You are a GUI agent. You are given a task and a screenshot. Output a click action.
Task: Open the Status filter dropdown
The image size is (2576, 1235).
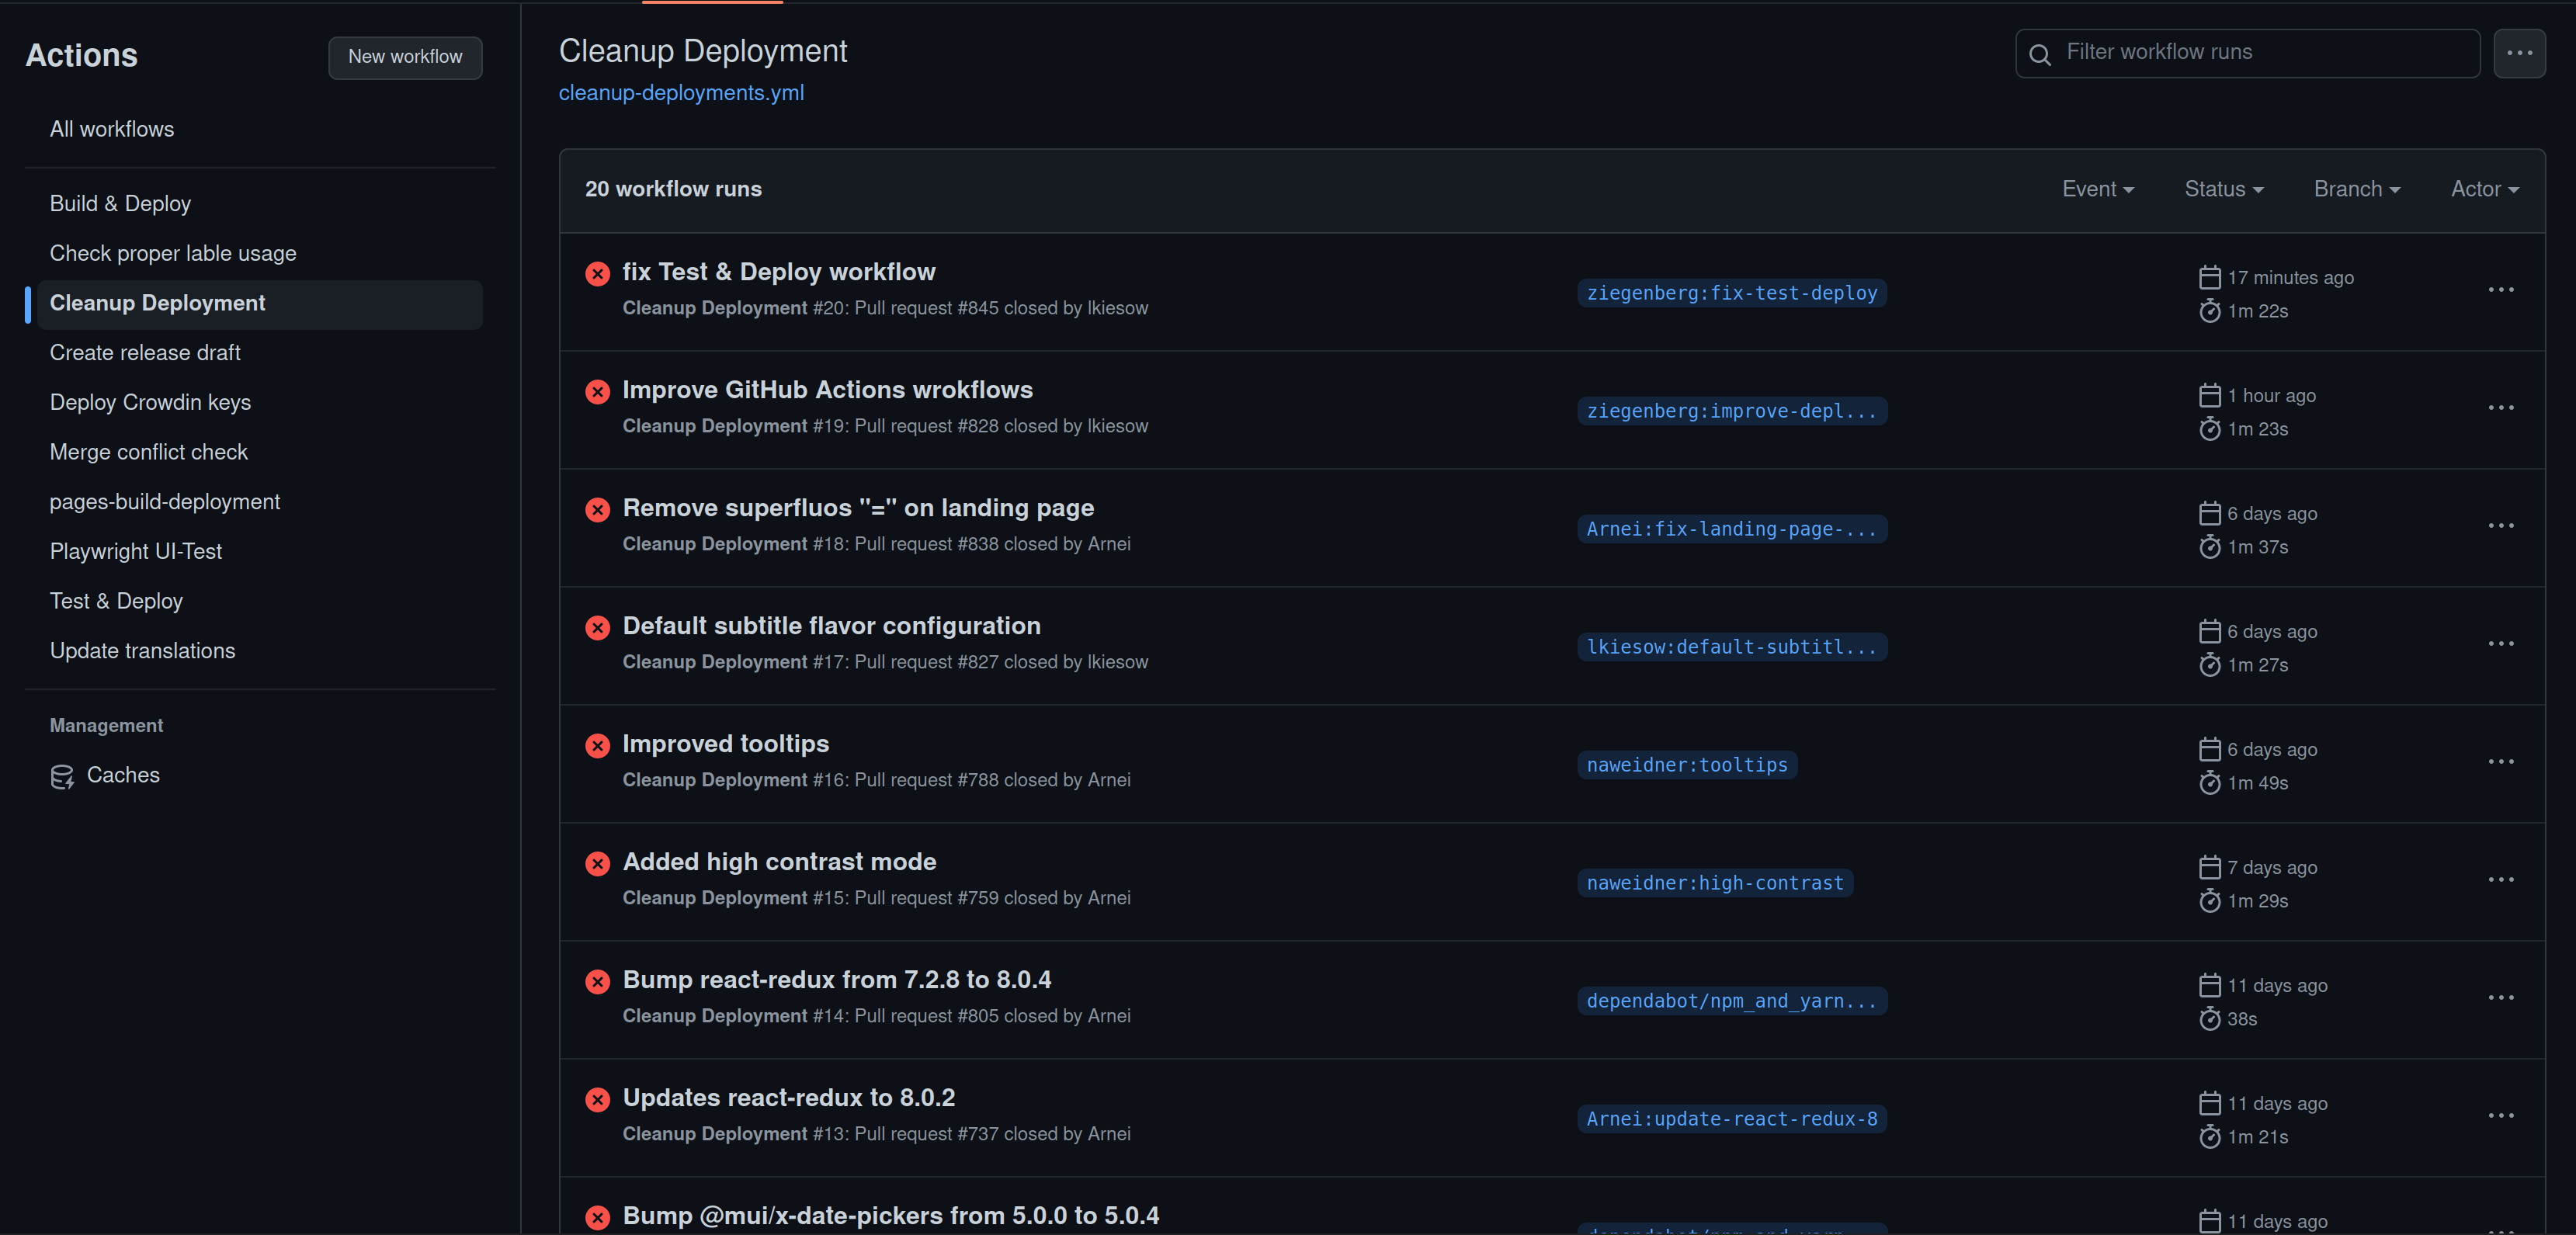coord(2223,189)
